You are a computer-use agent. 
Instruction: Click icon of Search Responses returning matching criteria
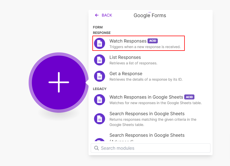coord(100,119)
